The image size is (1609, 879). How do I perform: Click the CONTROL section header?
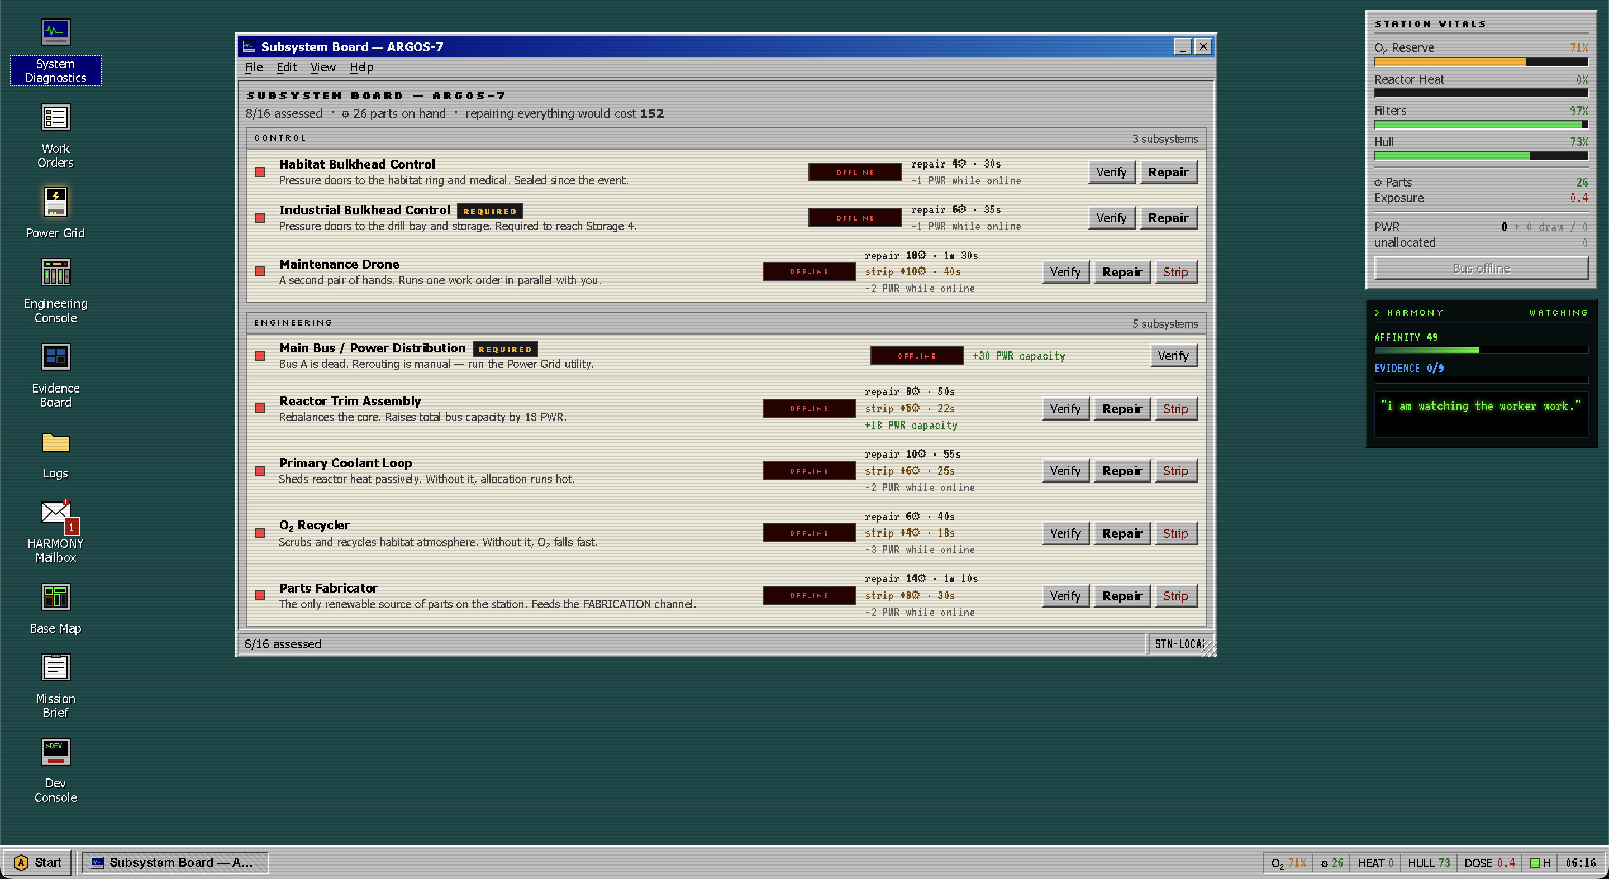click(x=726, y=138)
